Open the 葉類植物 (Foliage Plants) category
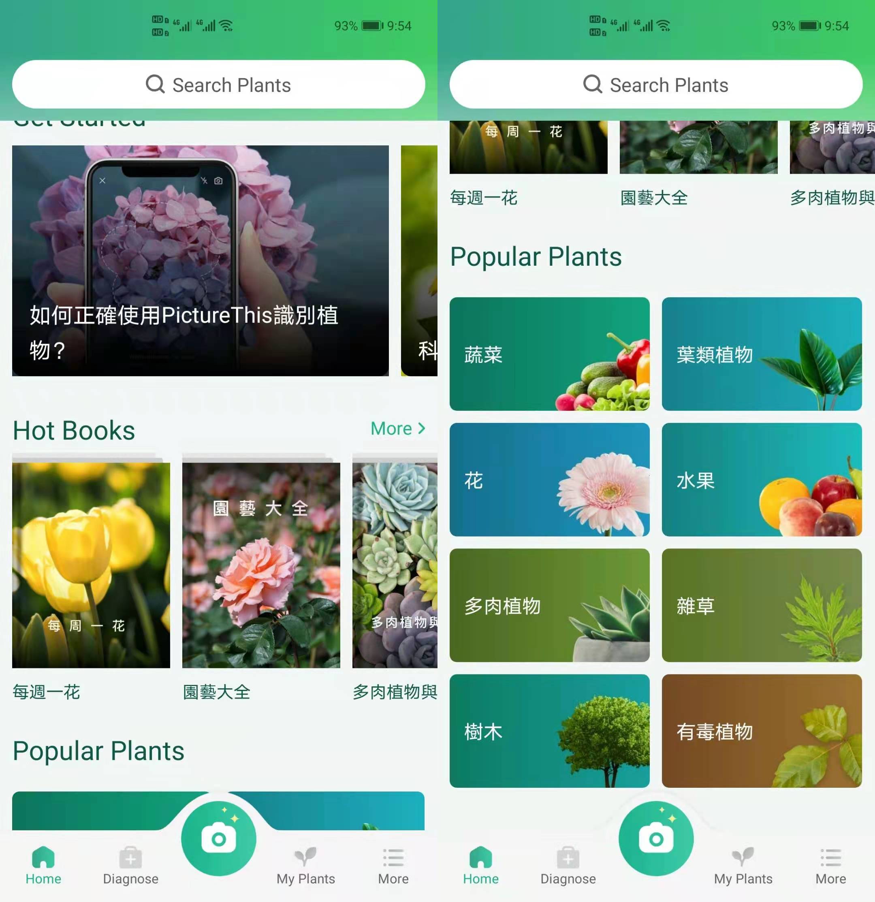 [x=762, y=352]
